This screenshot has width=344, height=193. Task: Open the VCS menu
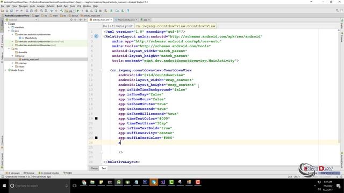pyautogui.click(x=79, y=6)
